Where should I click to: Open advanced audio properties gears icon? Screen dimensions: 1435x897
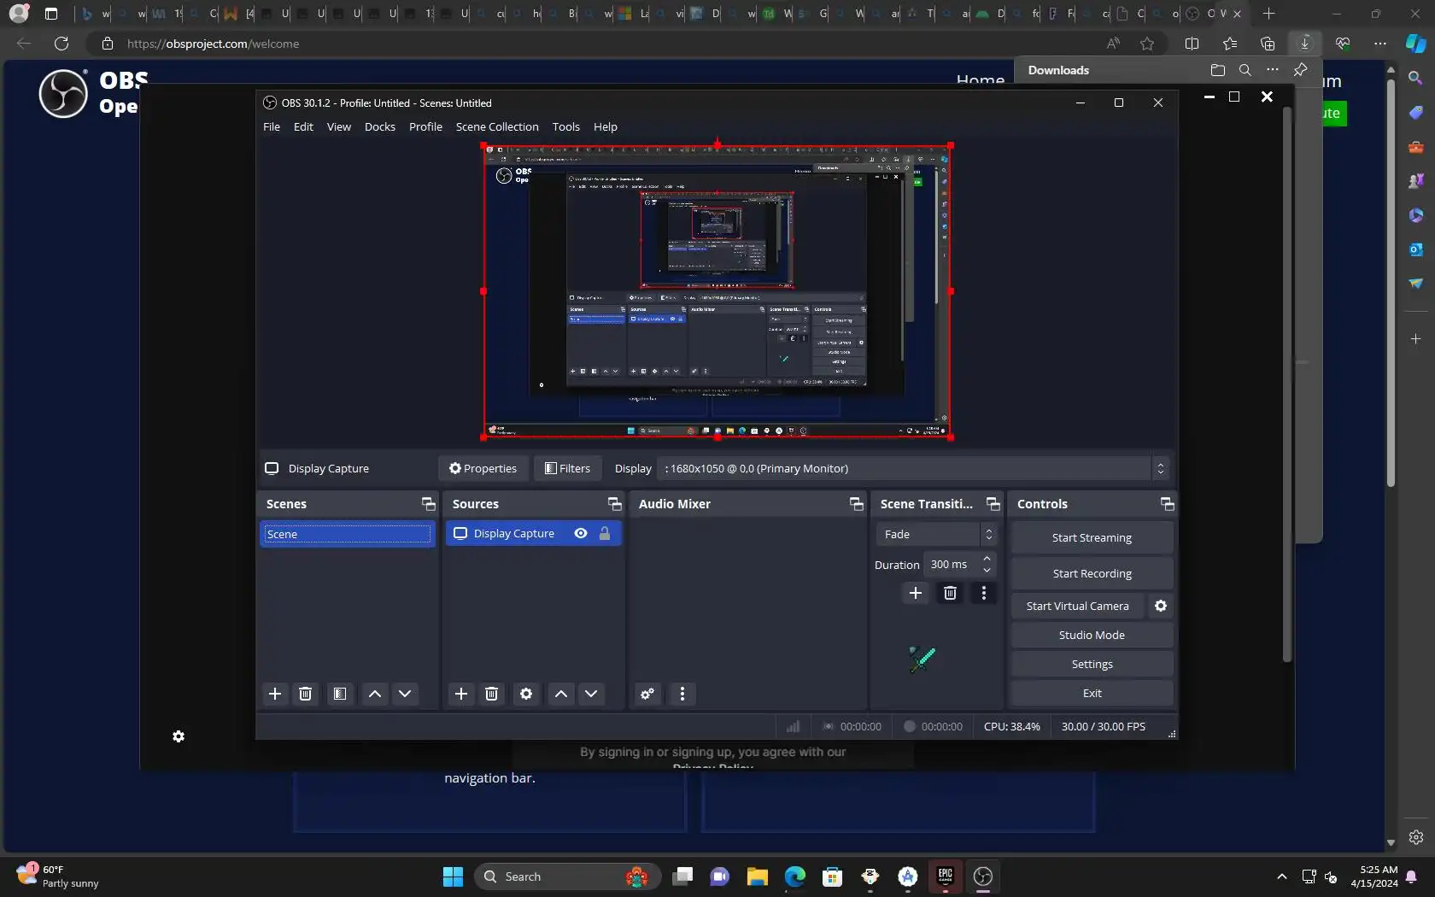pos(647,694)
